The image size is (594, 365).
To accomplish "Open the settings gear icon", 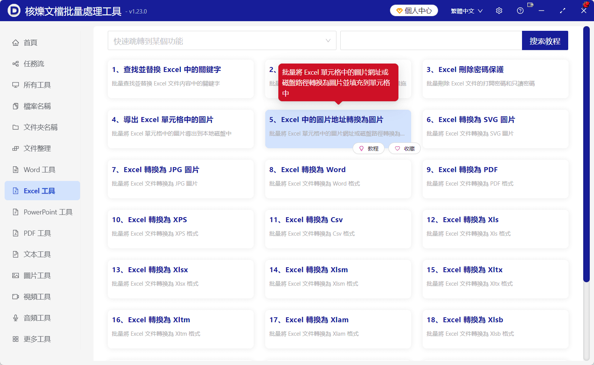I will pos(499,11).
